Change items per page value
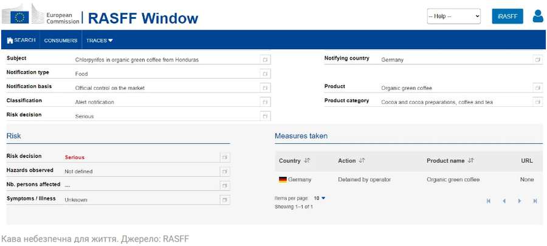547x246 pixels. tap(320, 198)
